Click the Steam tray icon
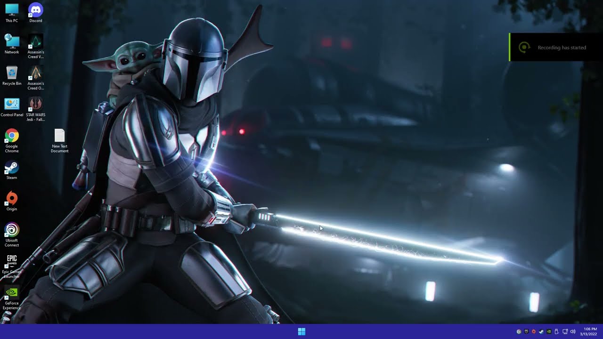 point(541,331)
